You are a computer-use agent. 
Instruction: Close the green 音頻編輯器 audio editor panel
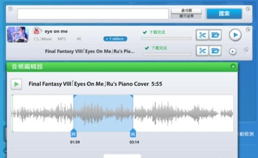[233, 66]
